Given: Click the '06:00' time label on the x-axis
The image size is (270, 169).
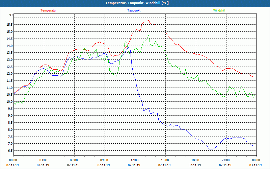Looking at the screenshot, I should [74, 160].
